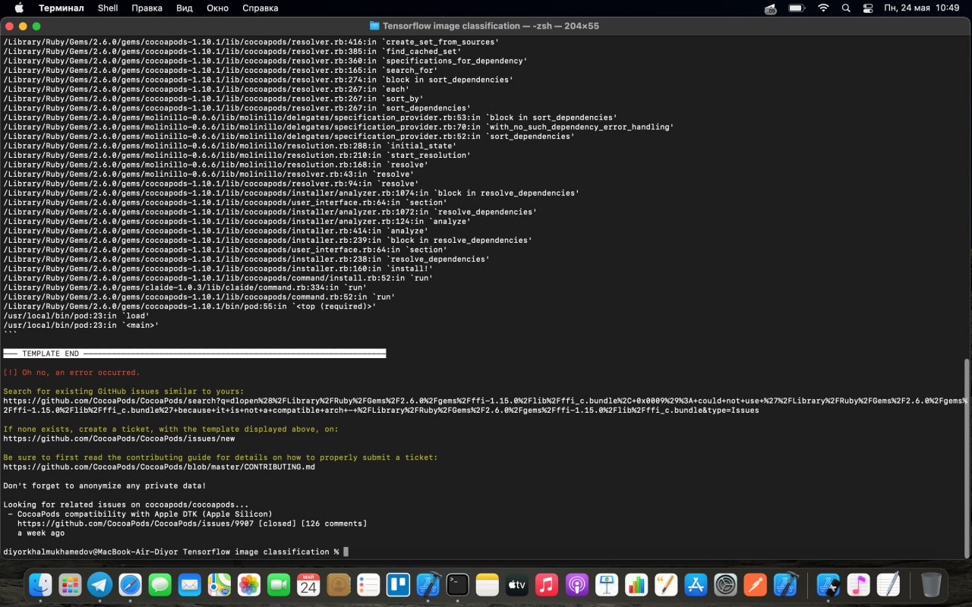Screen dimensions: 972x607
Task: Open the Терминал application menu
Action: [x=62, y=8]
